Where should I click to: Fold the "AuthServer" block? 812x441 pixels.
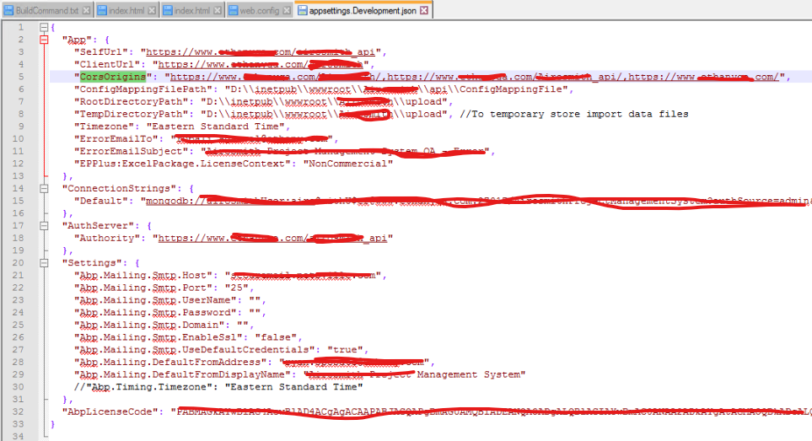click(x=44, y=225)
